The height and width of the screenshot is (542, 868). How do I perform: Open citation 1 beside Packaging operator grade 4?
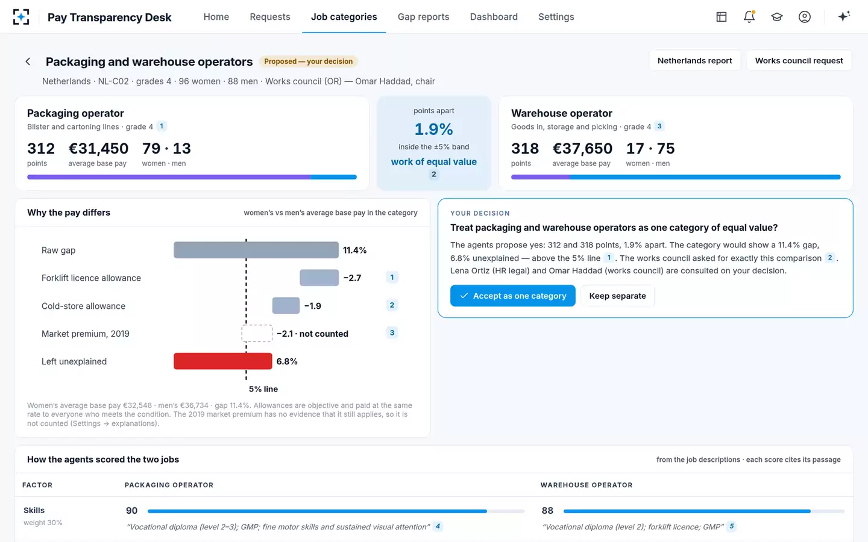click(162, 126)
